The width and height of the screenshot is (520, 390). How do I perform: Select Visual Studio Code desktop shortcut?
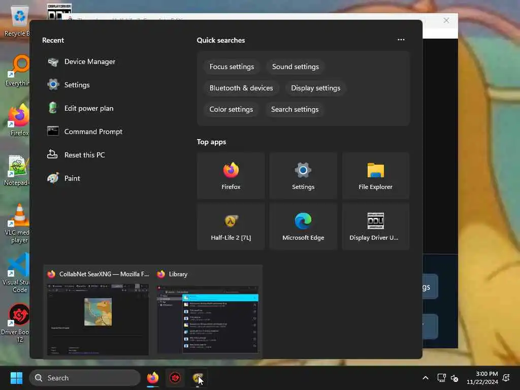[16, 273]
